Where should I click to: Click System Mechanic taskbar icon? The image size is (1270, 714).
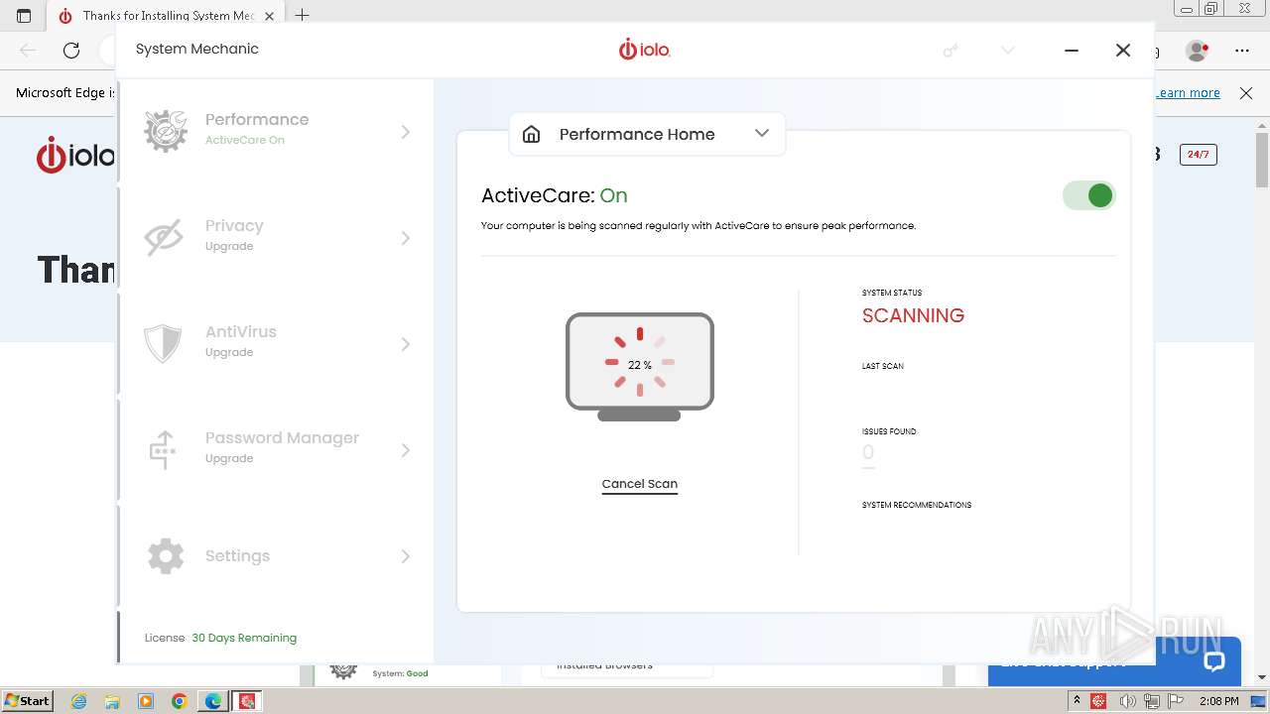247,701
